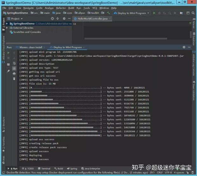Image resolution: width=197 pixels, height=176 pixels.
Task: Open Project Structure icon in toolbar
Action: [181, 13]
